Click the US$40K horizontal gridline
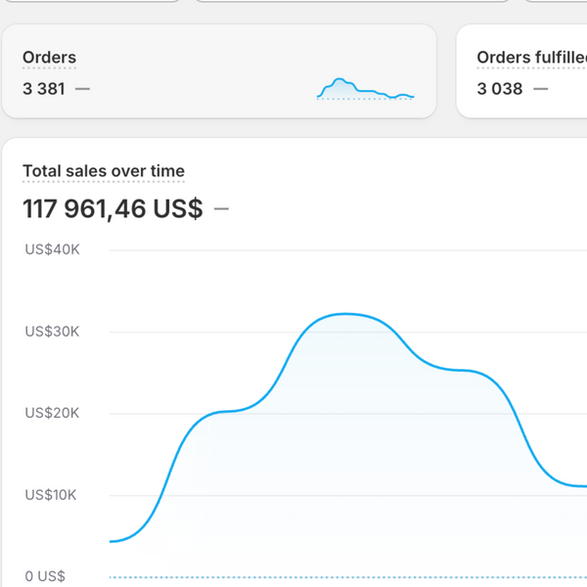 [342, 249]
